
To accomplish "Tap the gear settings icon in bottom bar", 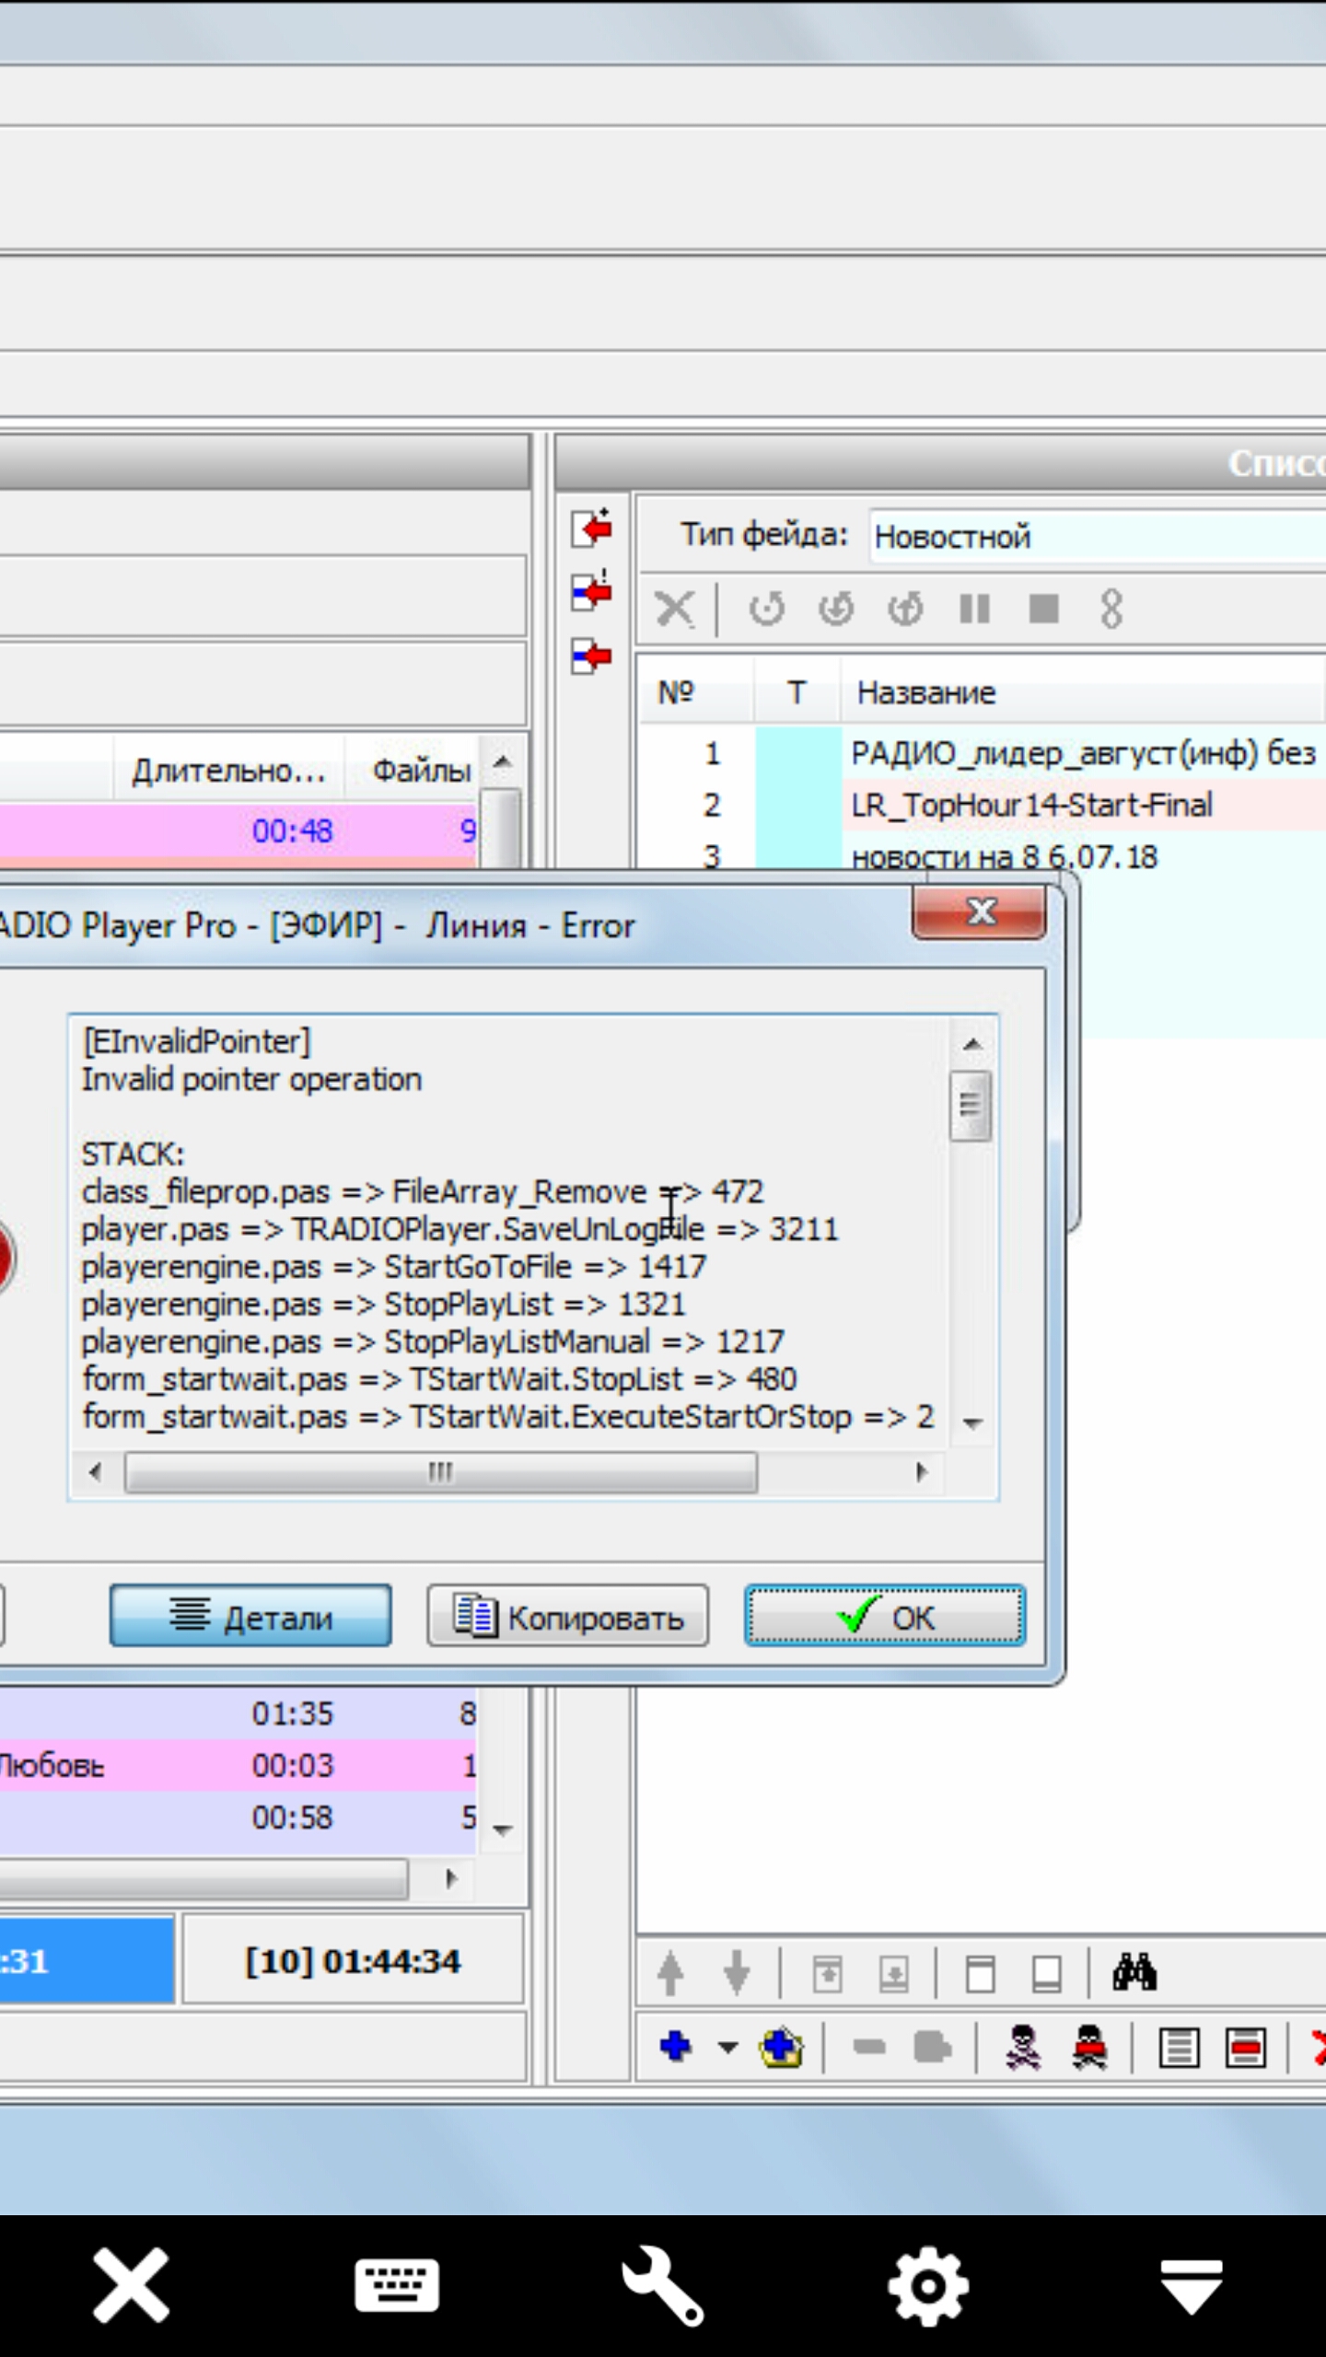I will [x=928, y=2285].
